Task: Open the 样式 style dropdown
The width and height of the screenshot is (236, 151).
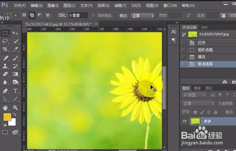Action: tap(142, 16)
